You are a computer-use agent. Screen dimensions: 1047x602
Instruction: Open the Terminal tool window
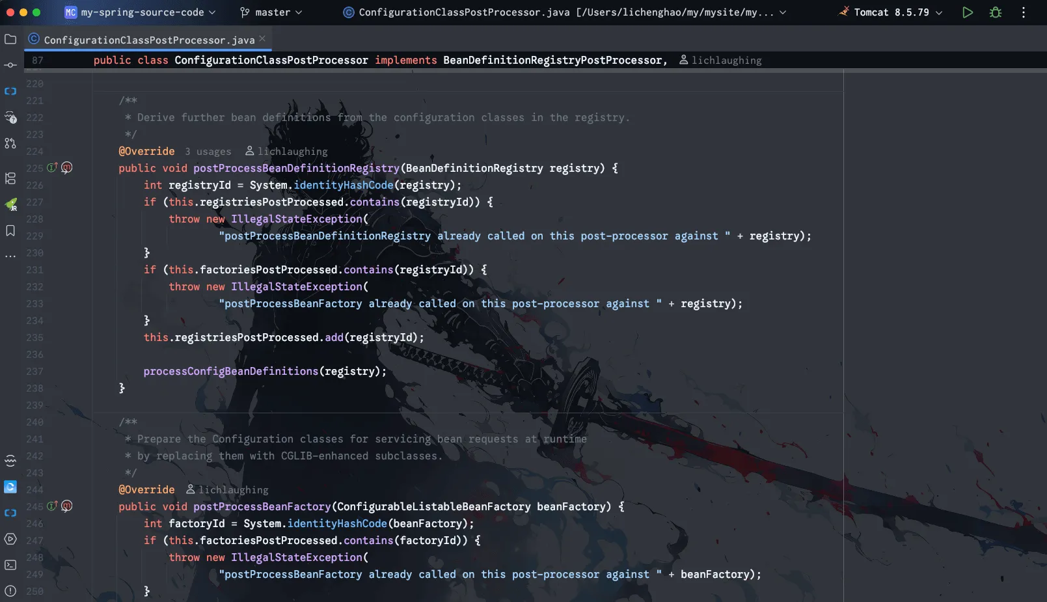click(x=10, y=565)
